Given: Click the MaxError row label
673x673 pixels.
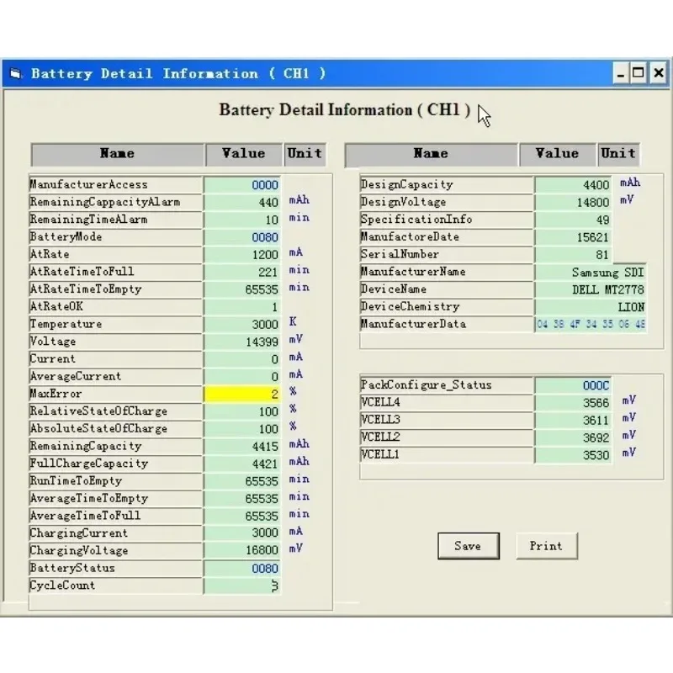Looking at the screenshot, I should coord(115,394).
